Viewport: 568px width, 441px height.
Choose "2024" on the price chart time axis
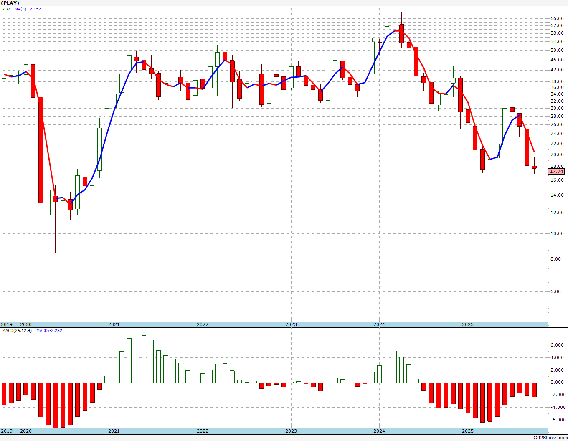379,324
